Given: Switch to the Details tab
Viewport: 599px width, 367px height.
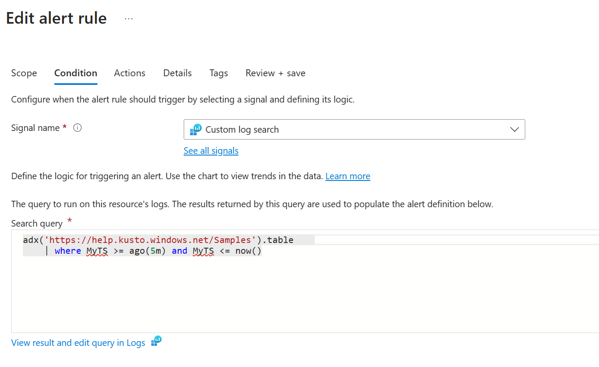Looking at the screenshot, I should (x=177, y=73).
